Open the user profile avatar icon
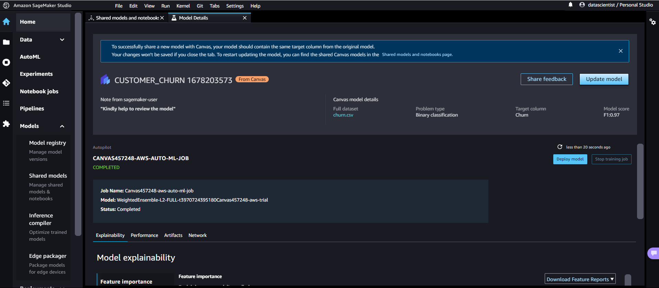The image size is (659, 288). pos(582,5)
